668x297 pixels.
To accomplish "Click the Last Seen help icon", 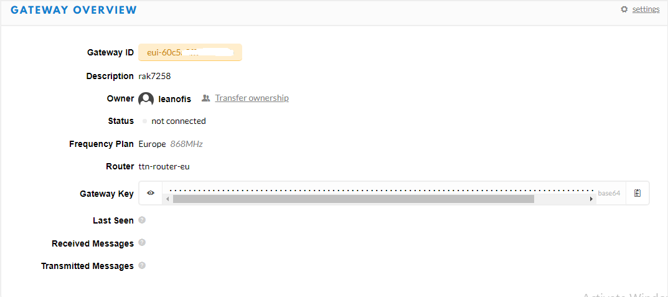I will pos(143,220).
